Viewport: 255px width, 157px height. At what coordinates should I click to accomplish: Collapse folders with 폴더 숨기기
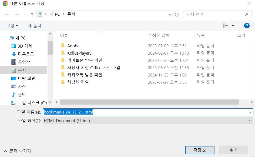(x=17, y=151)
